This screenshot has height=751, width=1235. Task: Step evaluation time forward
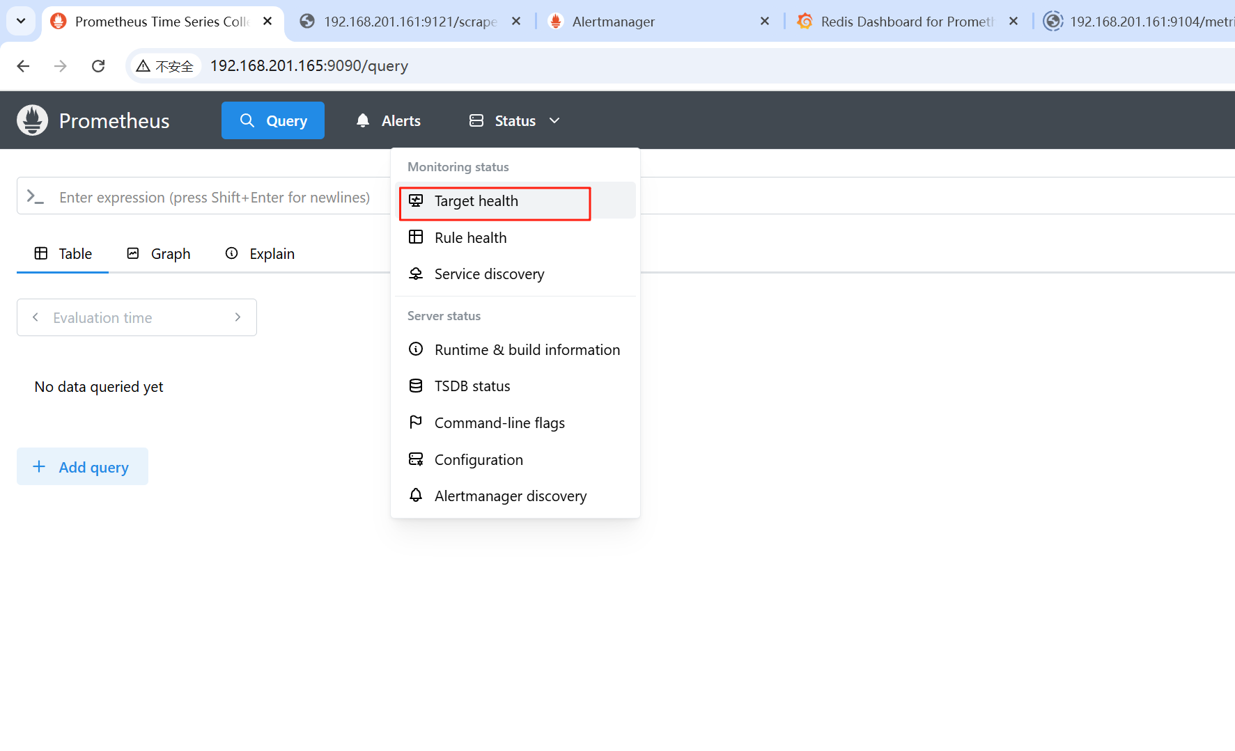238,317
